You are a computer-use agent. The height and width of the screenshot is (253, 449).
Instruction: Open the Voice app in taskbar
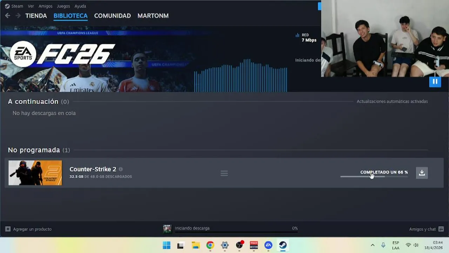coord(254,245)
